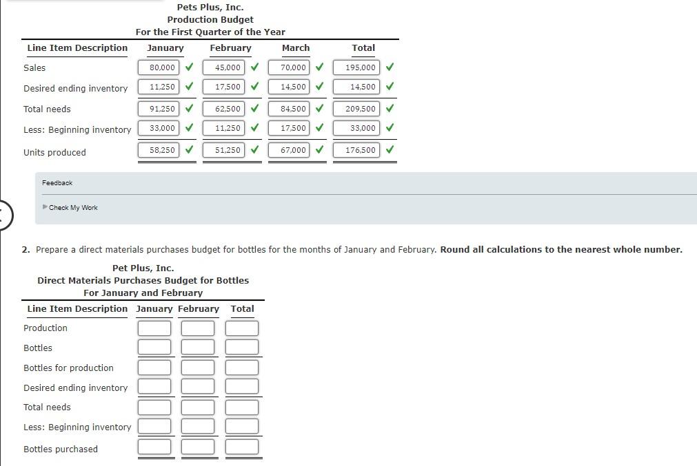Click January Beginning inventory field showing 33,000

159,128
